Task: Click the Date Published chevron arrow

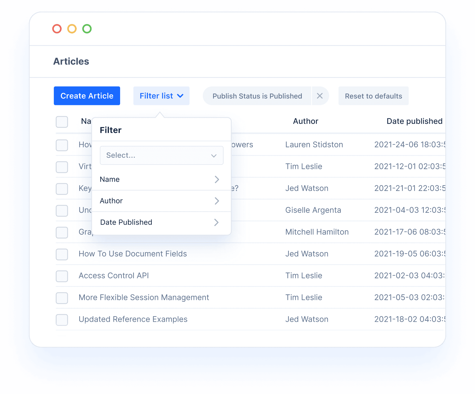Action: tap(217, 222)
